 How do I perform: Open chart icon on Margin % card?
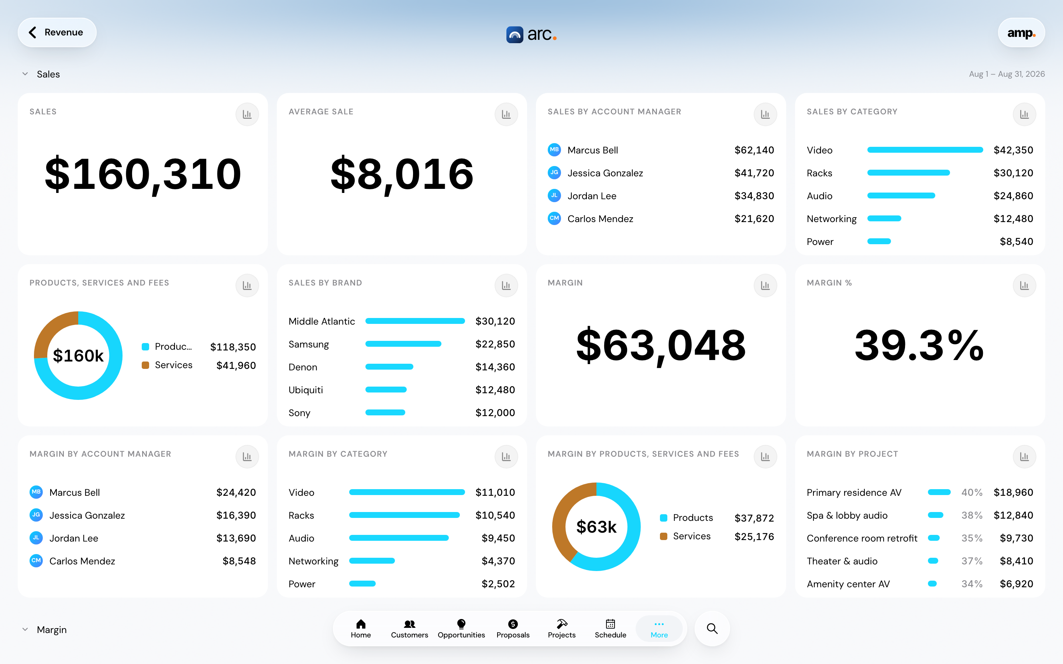[1024, 286]
